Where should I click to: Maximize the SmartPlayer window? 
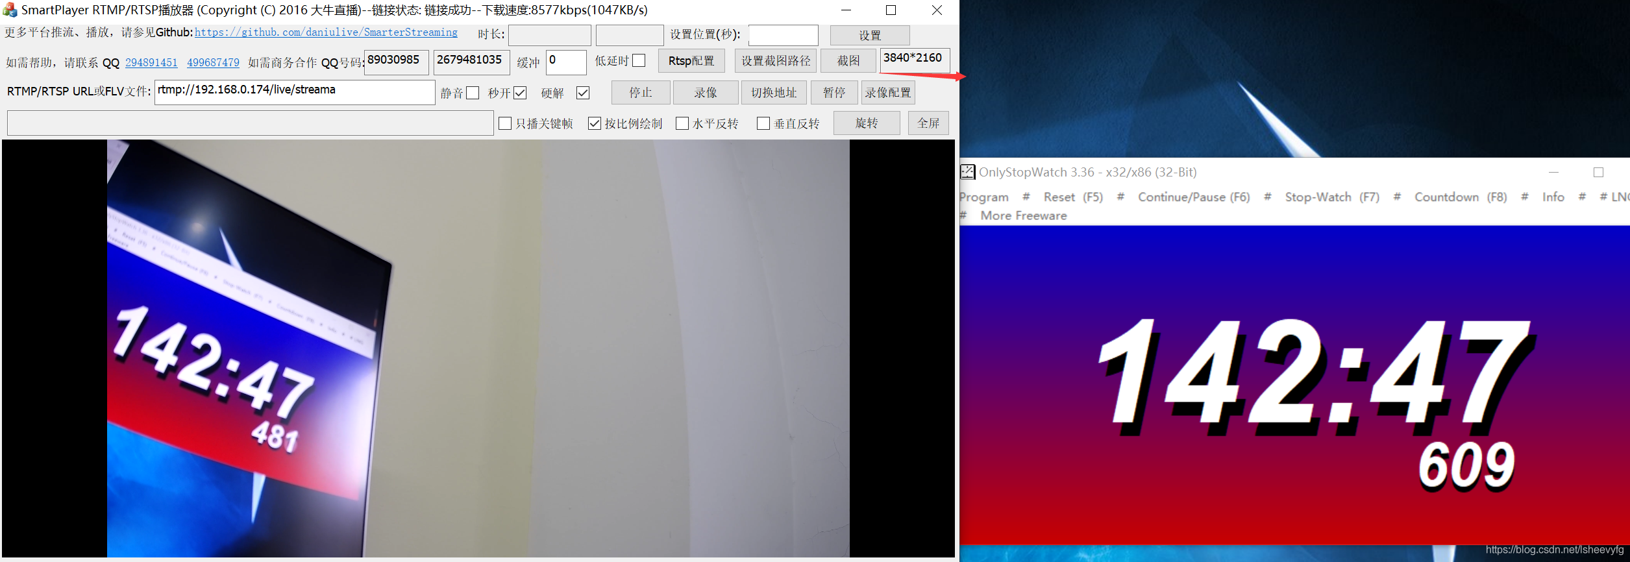point(891,10)
